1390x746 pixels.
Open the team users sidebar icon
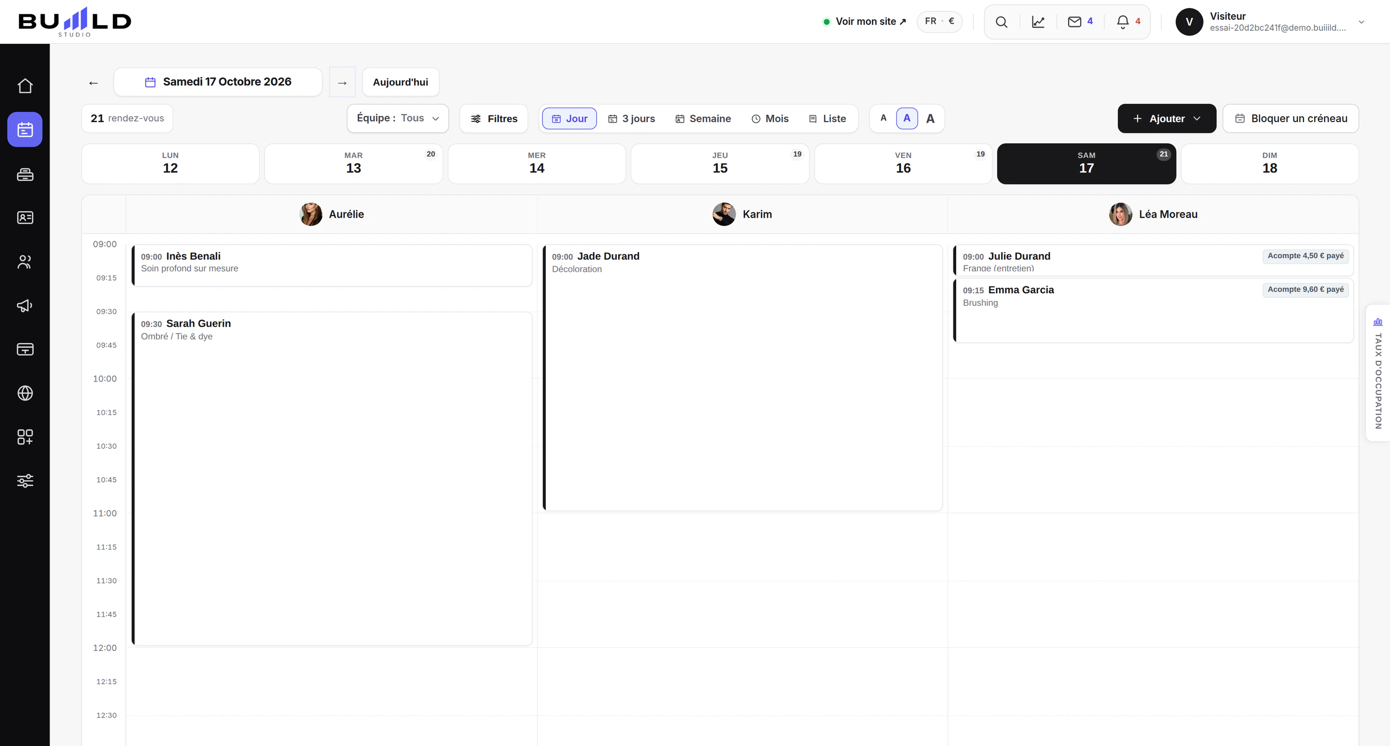(x=25, y=262)
